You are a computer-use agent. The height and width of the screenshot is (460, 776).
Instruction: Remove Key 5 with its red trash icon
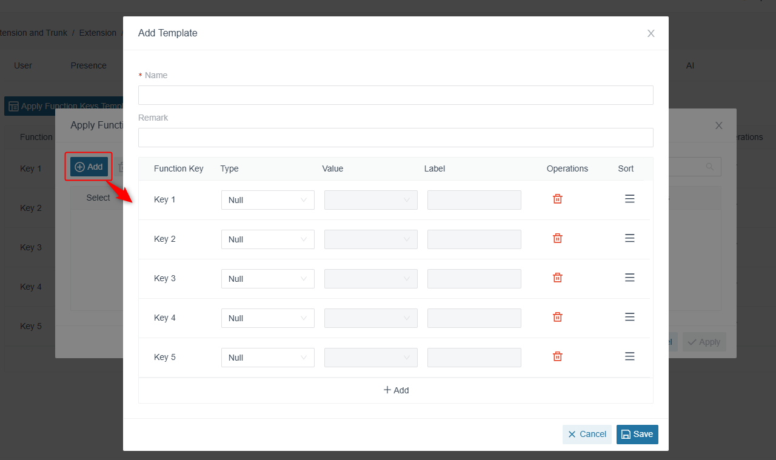pyautogui.click(x=558, y=356)
